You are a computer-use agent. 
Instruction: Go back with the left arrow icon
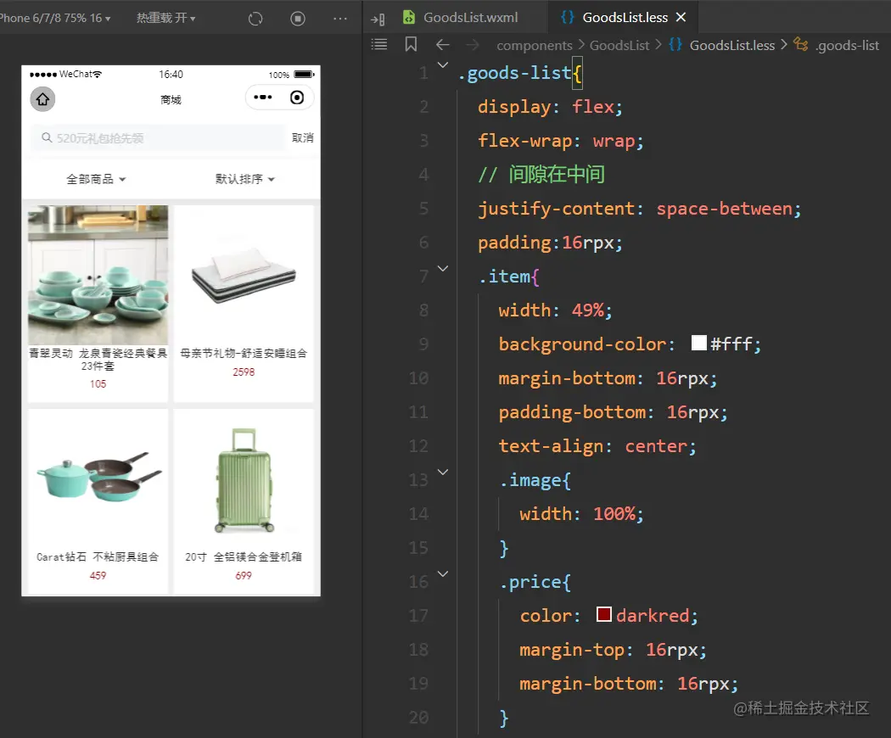click(x=442, y=45)
